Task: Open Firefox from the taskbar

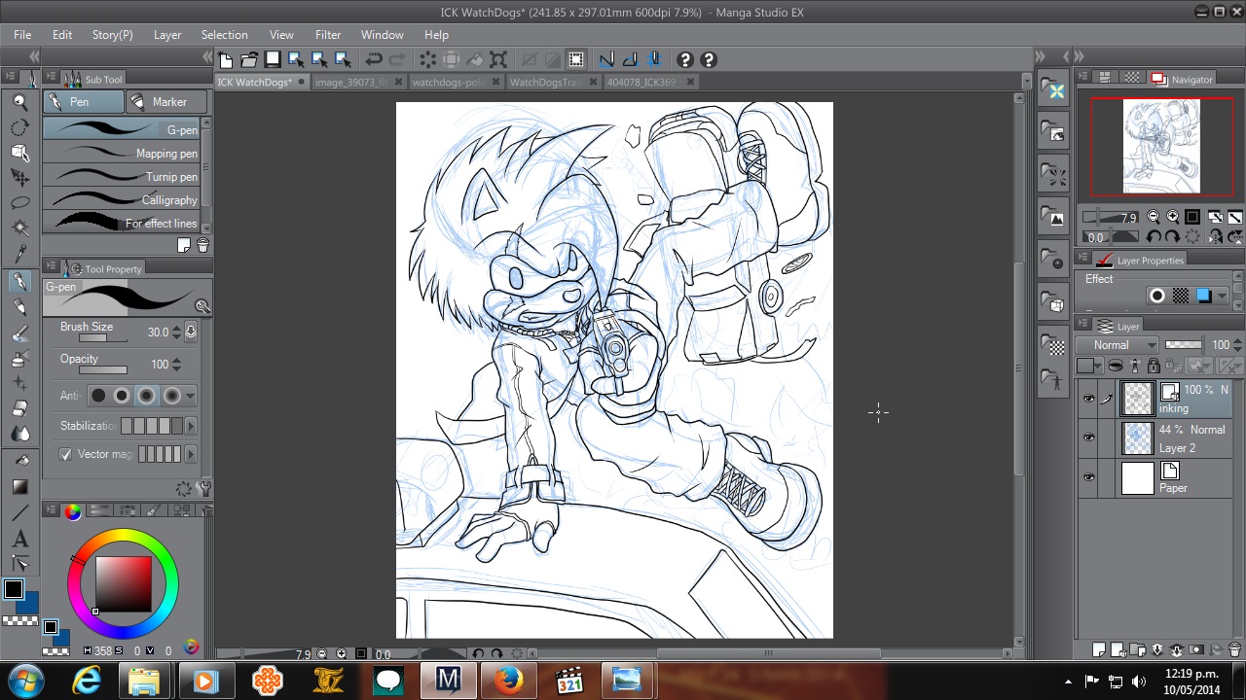Action: tap(507, 680)
